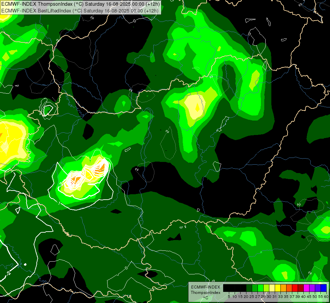Viewport: 330px width, 303px height.
Task: Click the '20' tick label on legend
Action: pos(246,297)
